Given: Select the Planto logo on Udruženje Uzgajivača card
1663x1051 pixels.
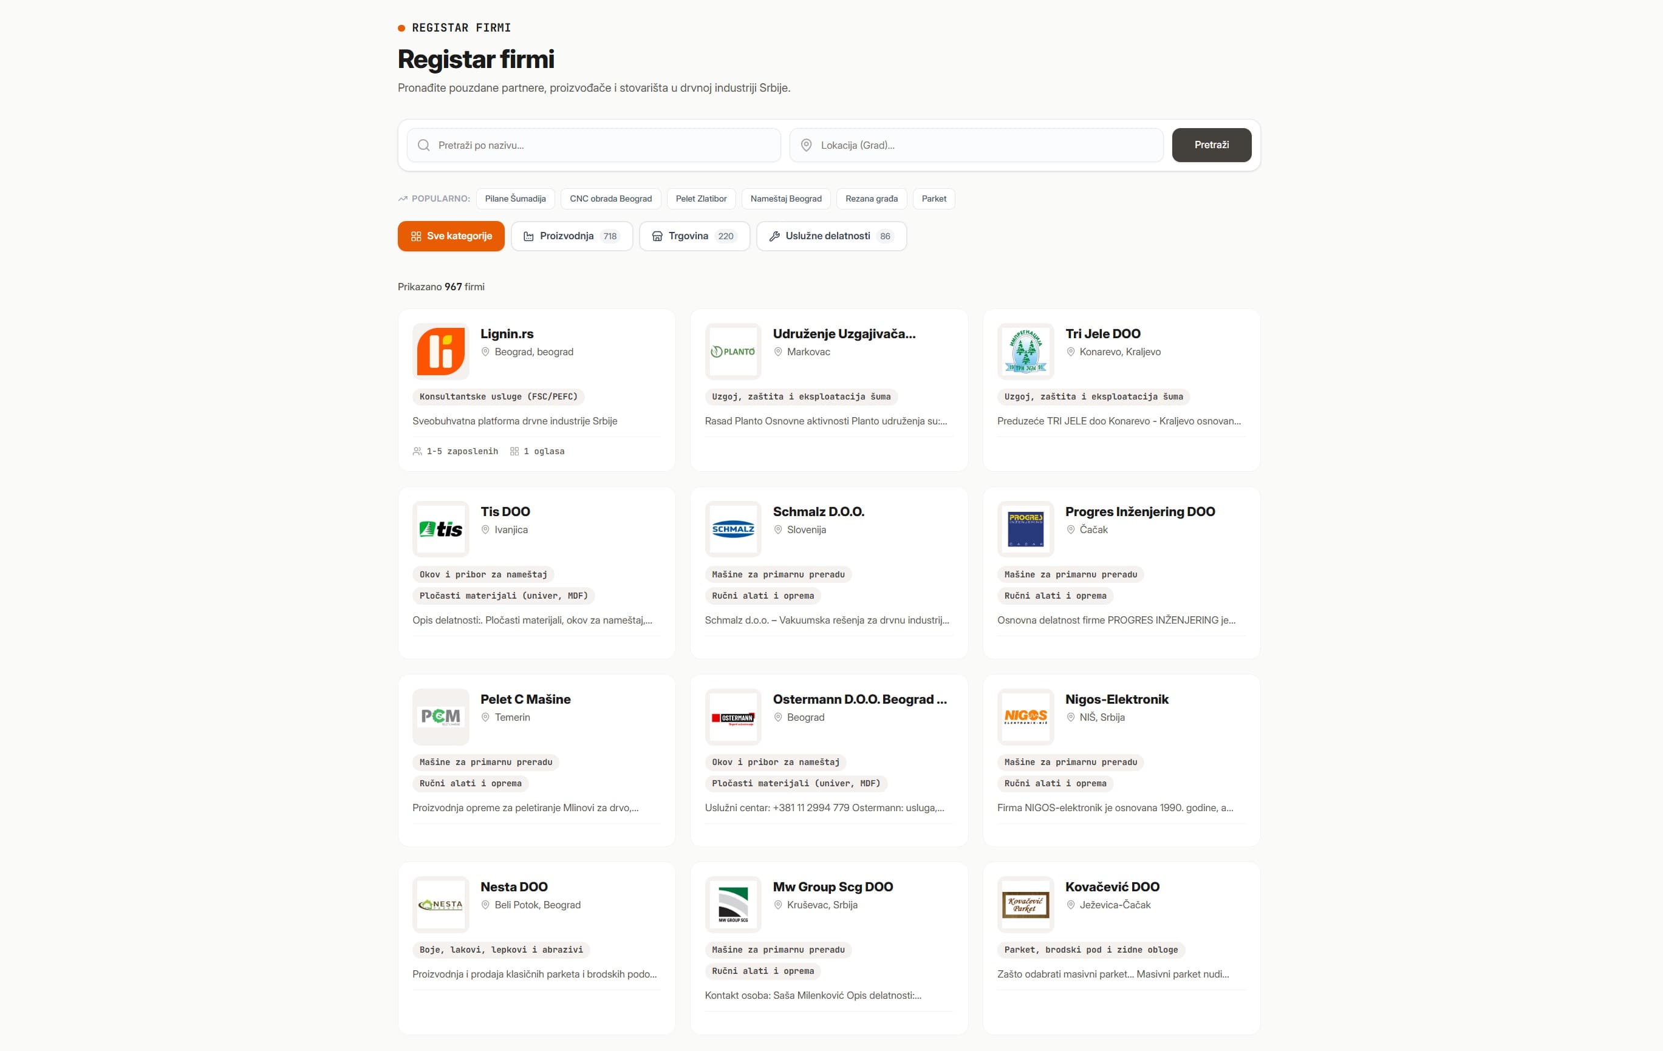Looking at the screenshot, I should pos(732,351).
